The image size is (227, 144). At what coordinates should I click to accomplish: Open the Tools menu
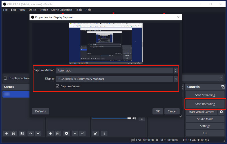coord(79,10)
